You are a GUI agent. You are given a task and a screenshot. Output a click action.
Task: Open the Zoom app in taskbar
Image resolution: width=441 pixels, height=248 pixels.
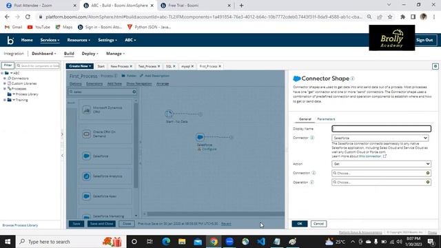pyautogui.click(x=229, y=242)
